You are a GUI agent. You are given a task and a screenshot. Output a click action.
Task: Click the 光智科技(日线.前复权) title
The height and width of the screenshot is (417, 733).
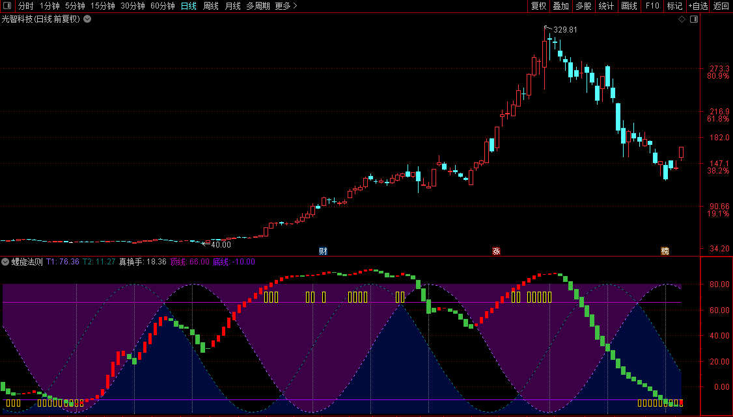coord(40,19)
